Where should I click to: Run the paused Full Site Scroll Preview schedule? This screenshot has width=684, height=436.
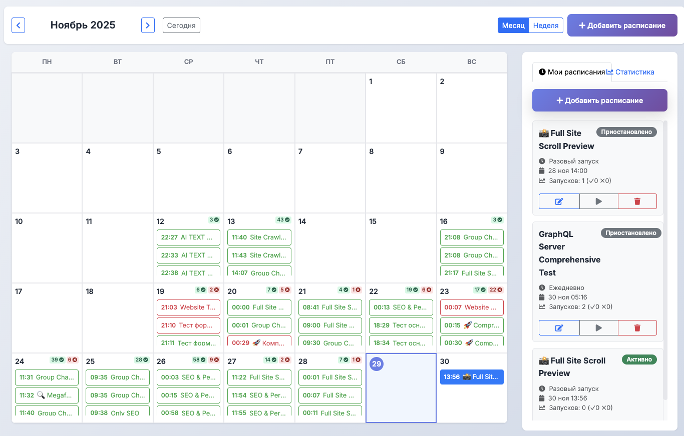598,201
